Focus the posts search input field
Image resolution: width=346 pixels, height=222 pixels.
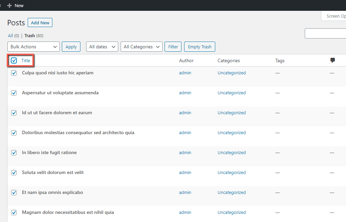(325, 33)
